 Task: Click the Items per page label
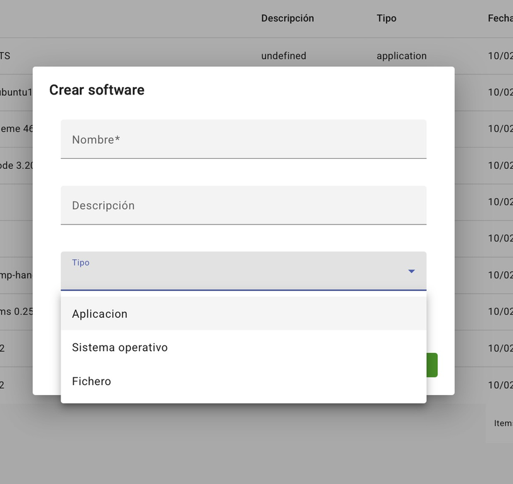pyautogui.click(x=503, y=423)
